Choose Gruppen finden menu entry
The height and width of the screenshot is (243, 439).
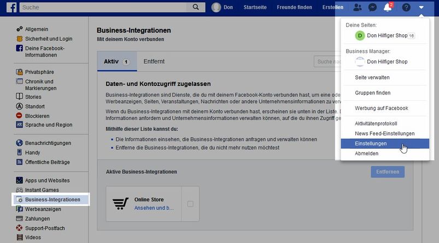pyautogui.click(x=385, y=93)
